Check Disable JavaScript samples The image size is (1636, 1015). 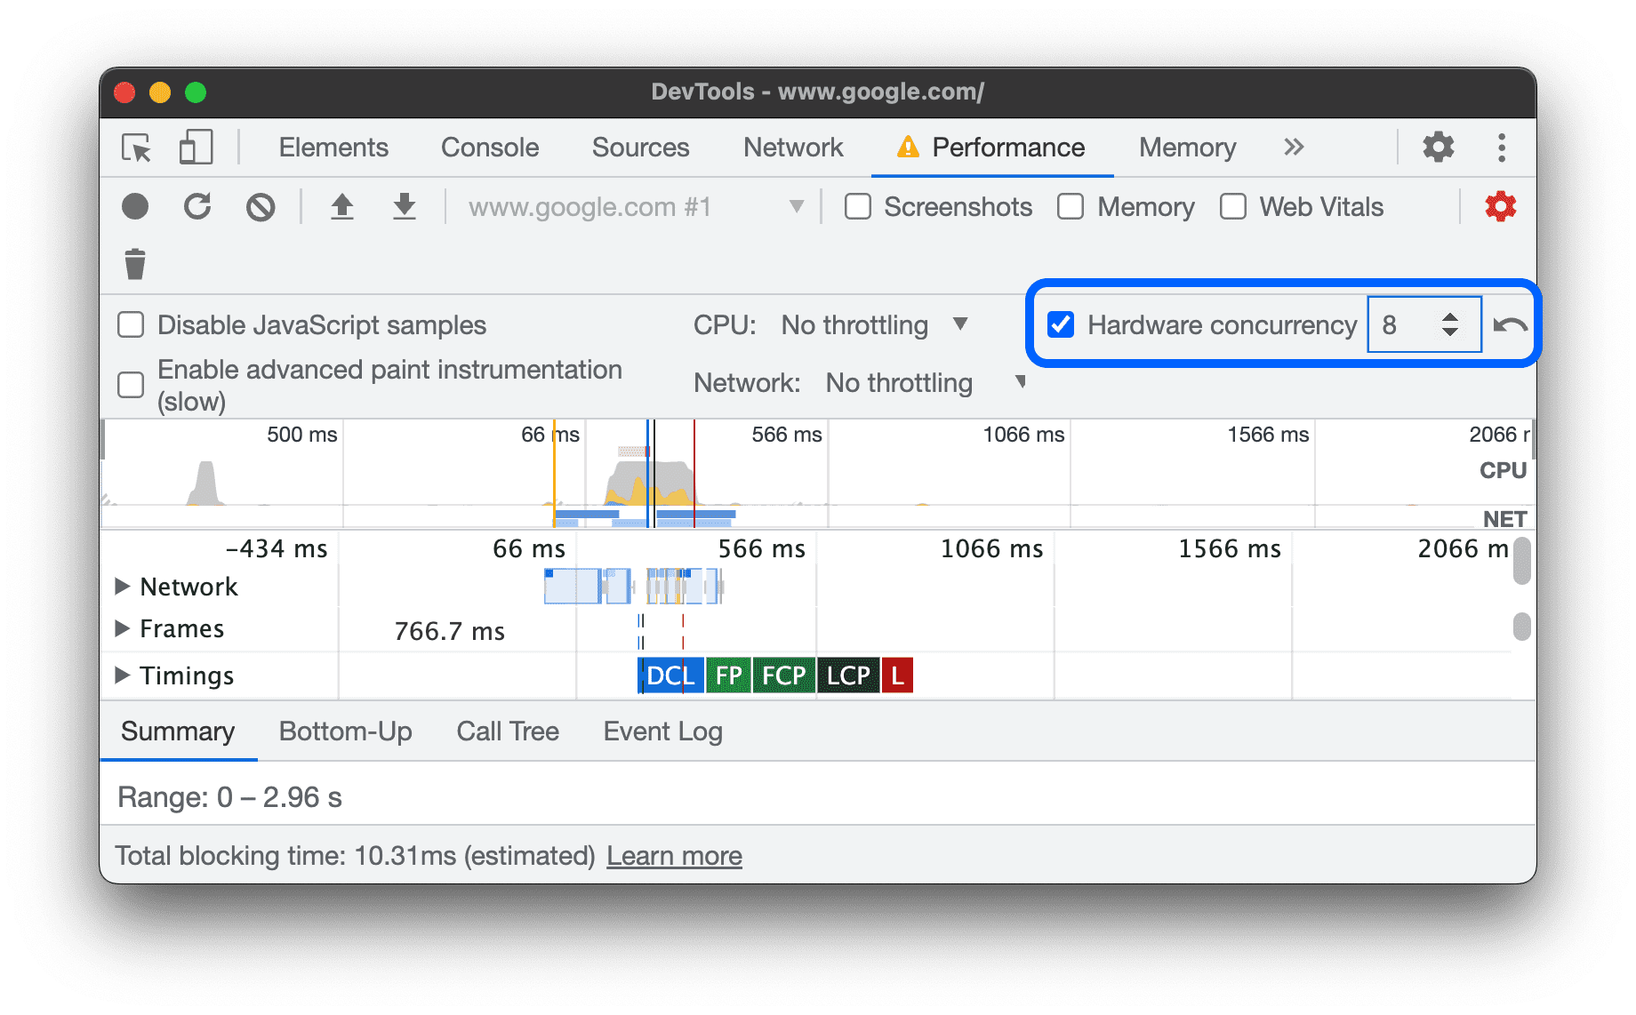pyautogui.click(x=130, y=324)
